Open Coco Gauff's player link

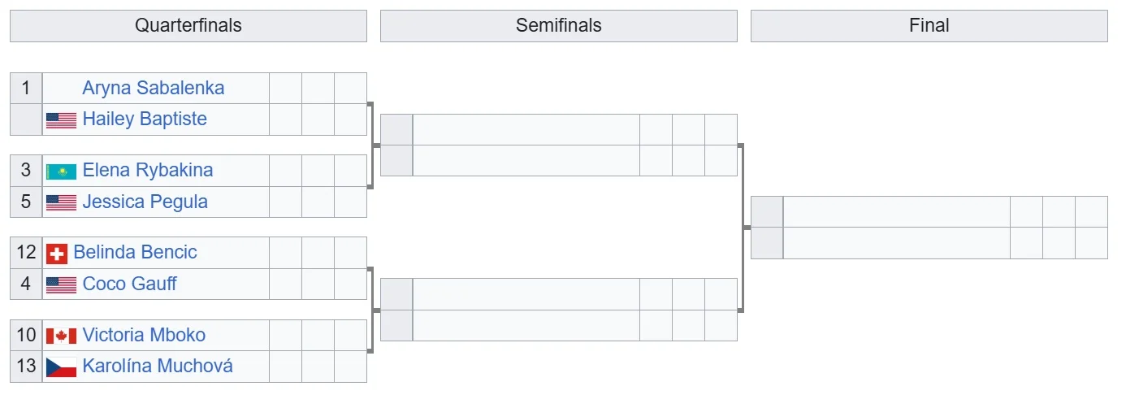(129, 284)
